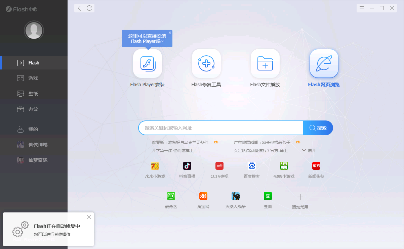The width and height of the screenshot is (404, 249).
Task: Open news link 女足队员家遭强拆
Action: coord(262,151)
